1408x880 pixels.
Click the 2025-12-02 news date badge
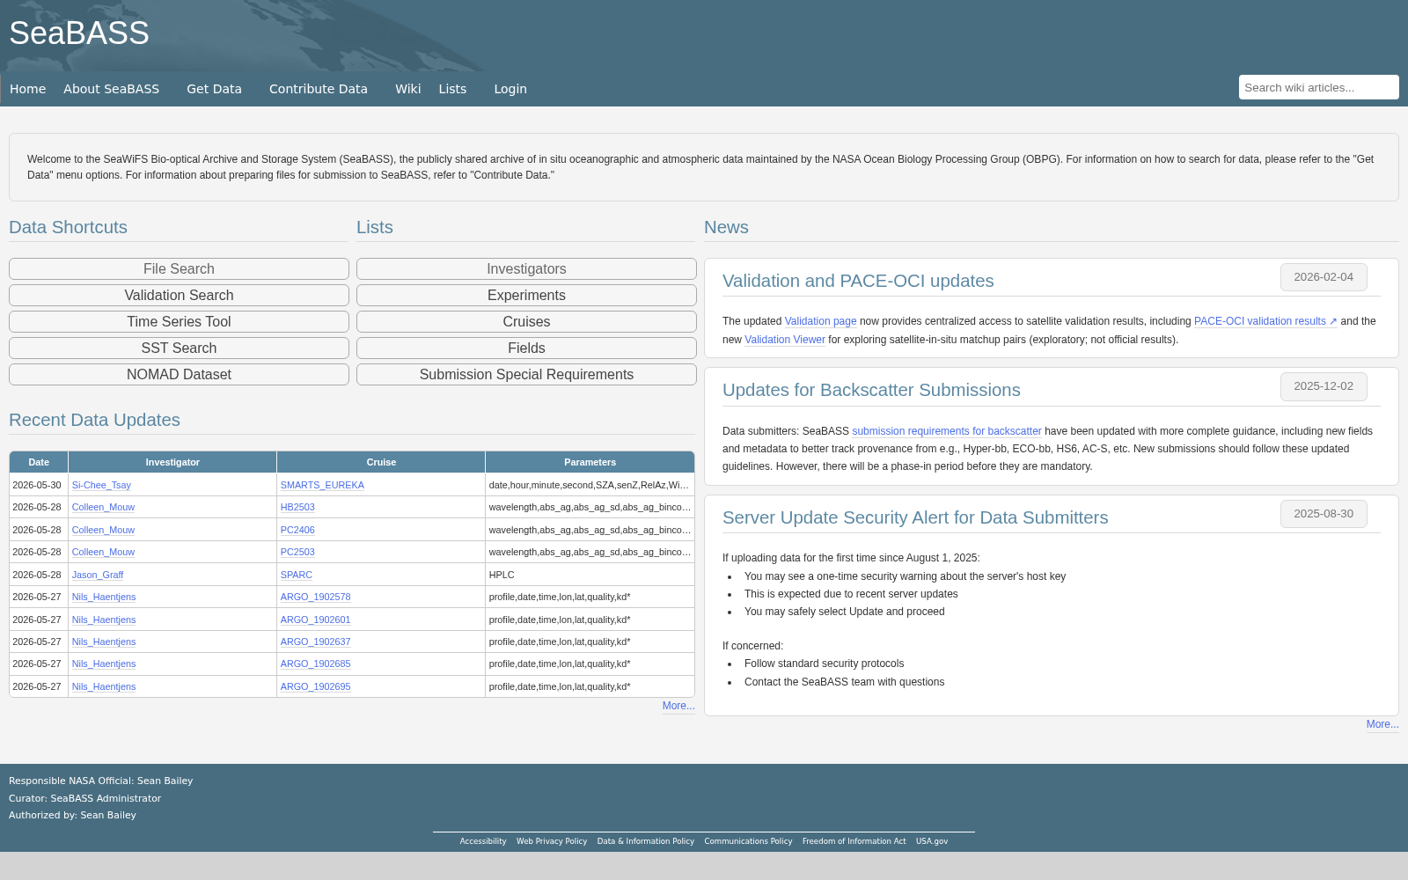pyautogui.click(x=1324, y=386)
